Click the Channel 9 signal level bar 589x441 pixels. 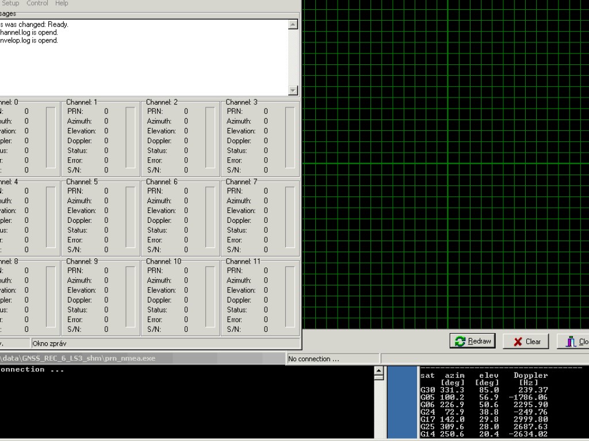click(x=131, y=297)
